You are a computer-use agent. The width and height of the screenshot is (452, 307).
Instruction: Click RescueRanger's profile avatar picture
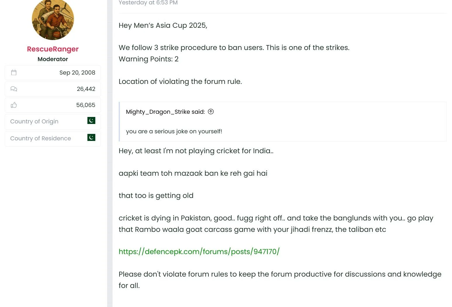click(53, 19)
